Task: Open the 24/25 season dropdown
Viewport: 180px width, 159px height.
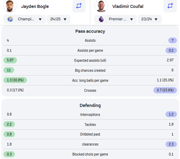Action: click(59, 19)
